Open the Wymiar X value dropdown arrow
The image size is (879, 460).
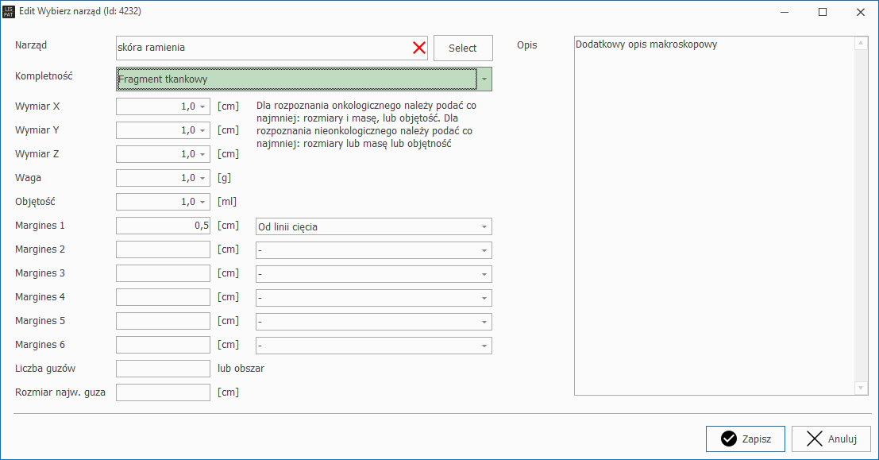pyautogui.click(x=202, y=106)
